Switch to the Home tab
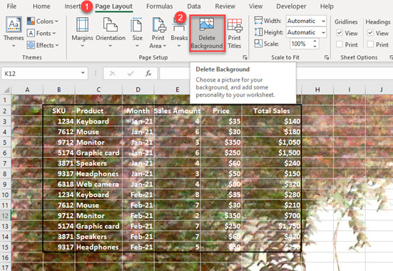The width and height of the screenshot is (393, 271). tap(41, 6)
